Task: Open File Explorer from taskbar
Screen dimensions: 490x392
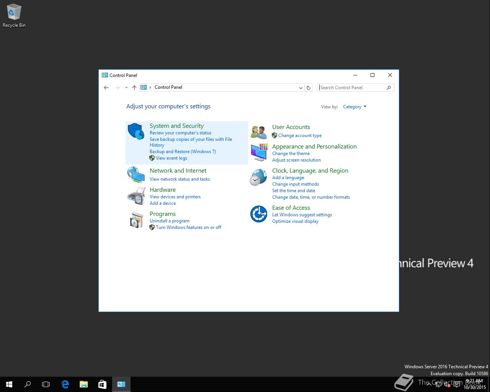Action: [83, 384]
